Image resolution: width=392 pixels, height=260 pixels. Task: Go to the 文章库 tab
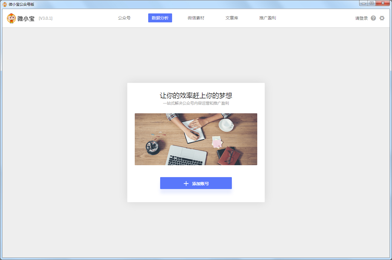click(232, 18)
